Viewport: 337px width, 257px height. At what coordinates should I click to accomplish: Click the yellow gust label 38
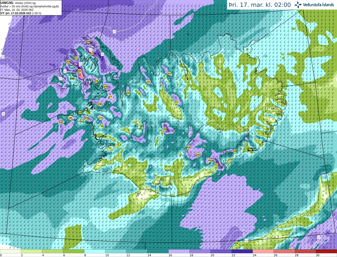79,71
